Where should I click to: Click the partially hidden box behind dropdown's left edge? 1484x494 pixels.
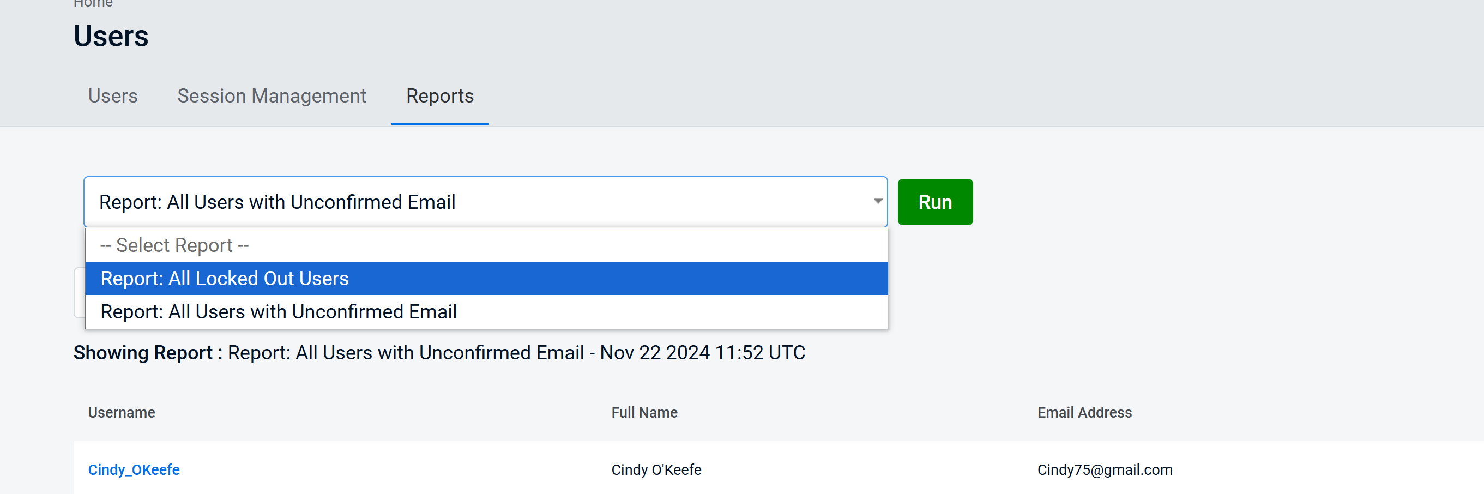click(80, 293)
